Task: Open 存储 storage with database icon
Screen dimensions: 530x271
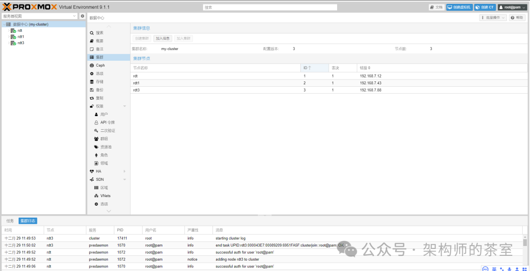Action: [108, 82]
